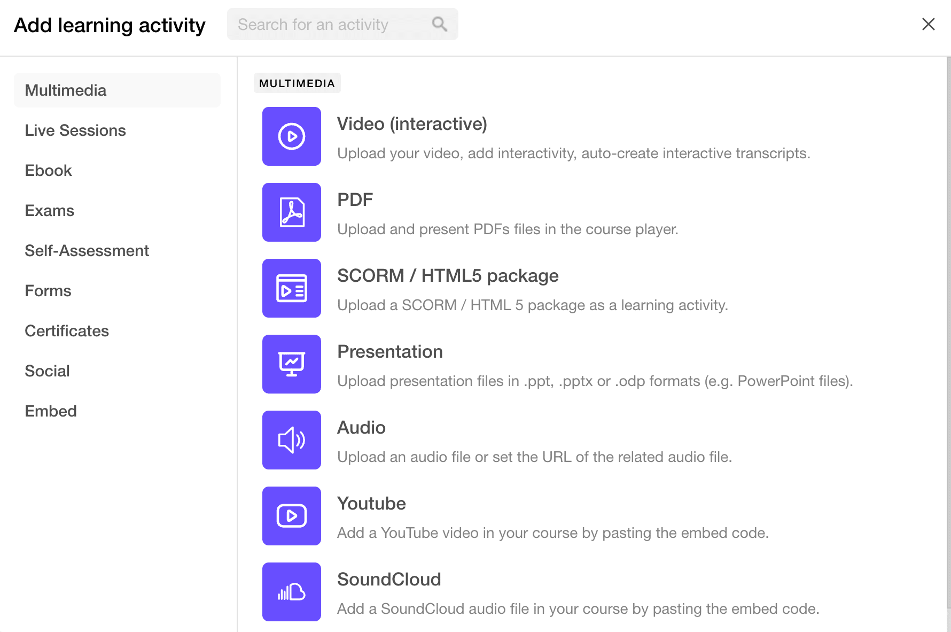Viewport: 951px width, 632px height.
Task: Open the Self-Assessment section
Action: click(87, 250)
